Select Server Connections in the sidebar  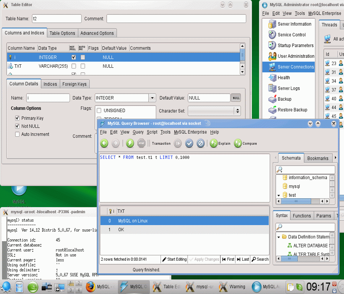coord(289,67)
